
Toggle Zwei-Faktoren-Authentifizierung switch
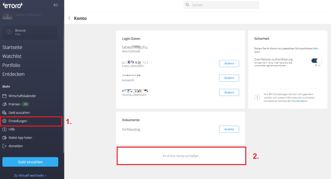(316, 61)
